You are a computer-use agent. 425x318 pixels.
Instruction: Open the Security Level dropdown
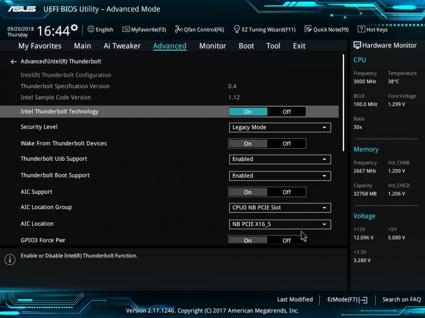click(280, 127)
